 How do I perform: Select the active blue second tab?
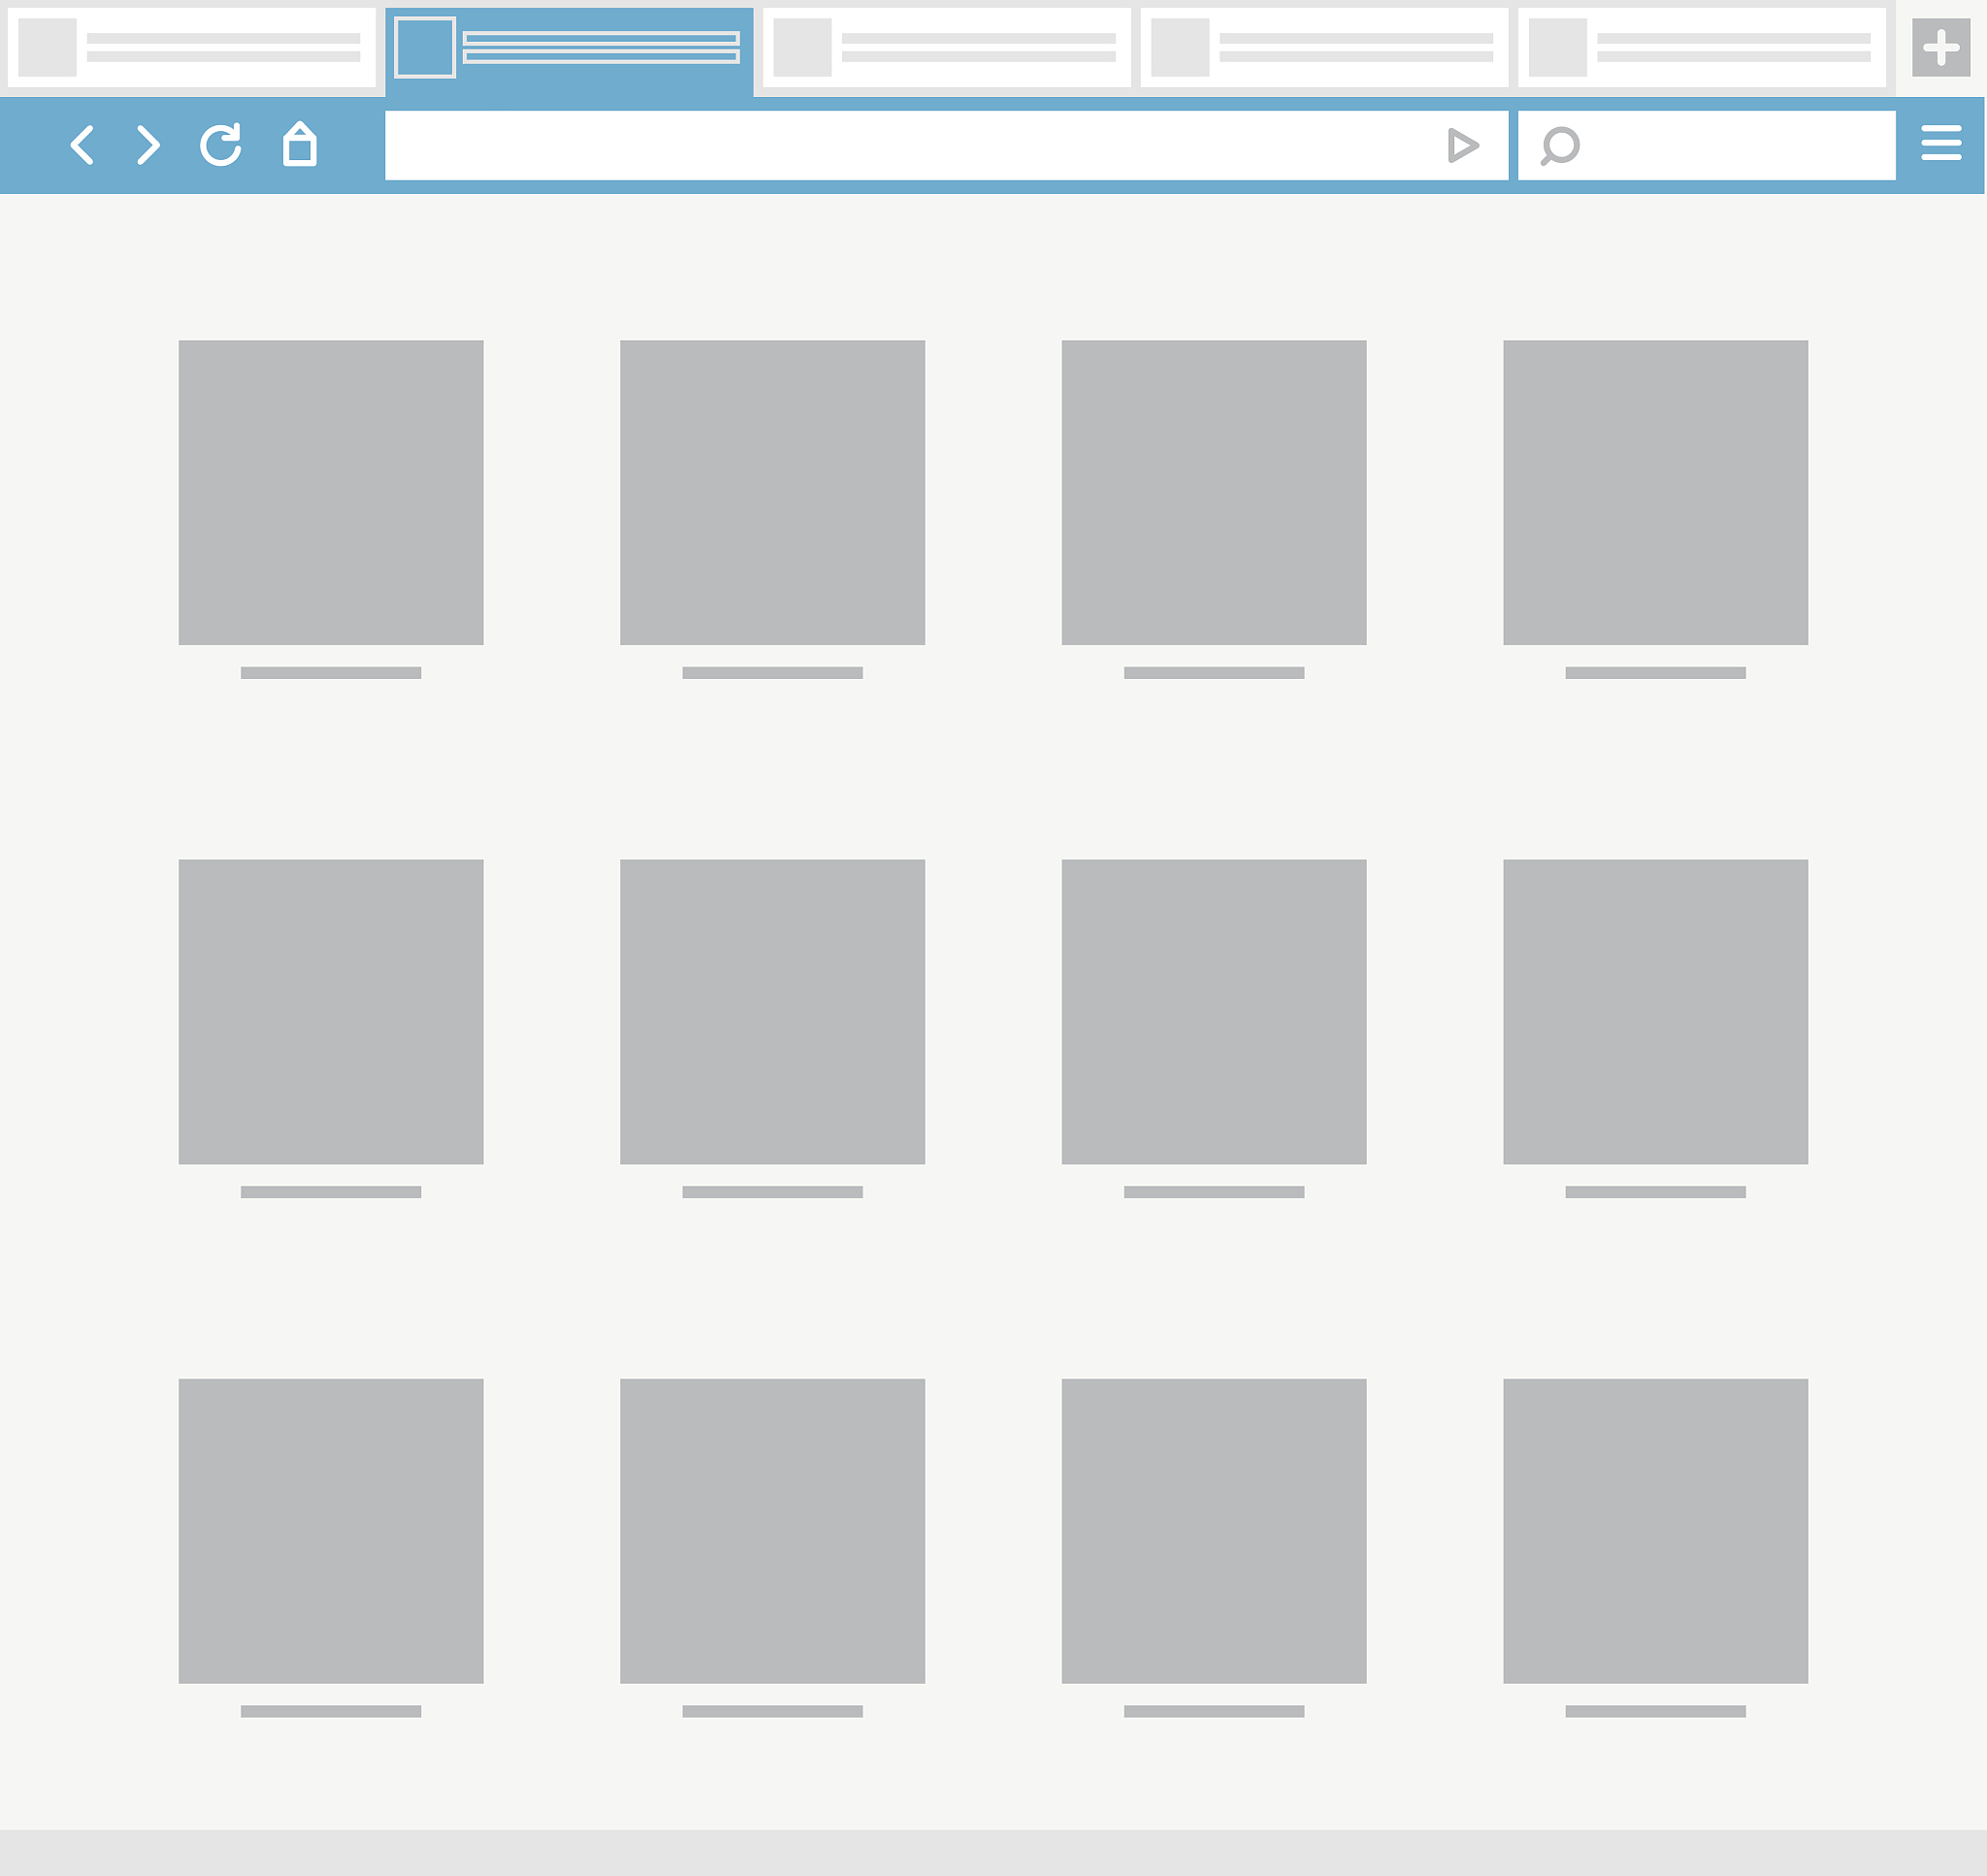pos(569,50)
